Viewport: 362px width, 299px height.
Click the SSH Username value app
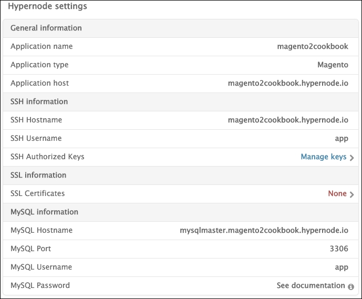click(x=342, y=138)
